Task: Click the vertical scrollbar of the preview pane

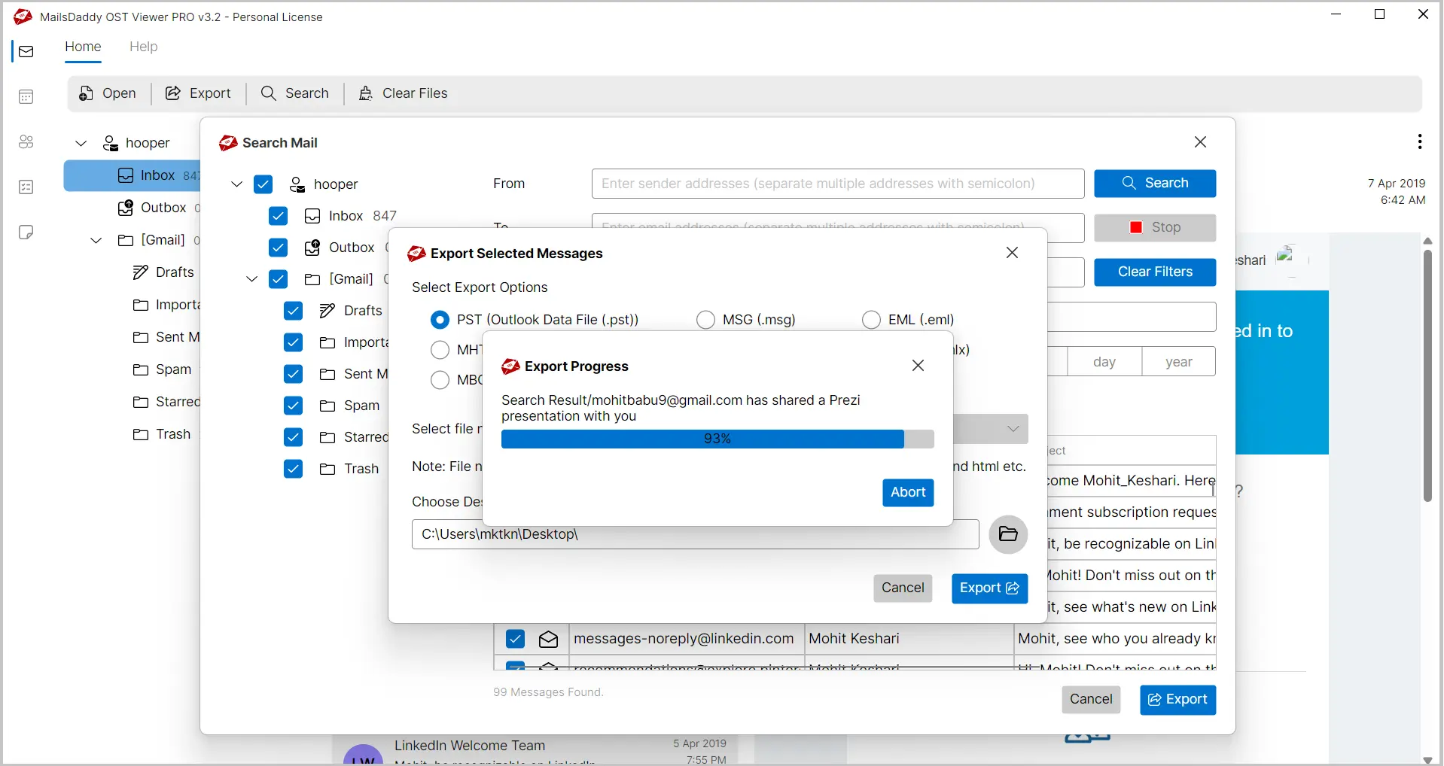Action: tap(1427, 376)
